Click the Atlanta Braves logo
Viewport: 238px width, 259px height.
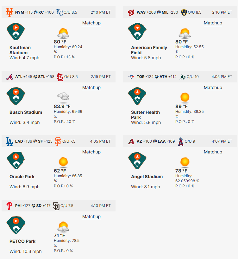9,77
